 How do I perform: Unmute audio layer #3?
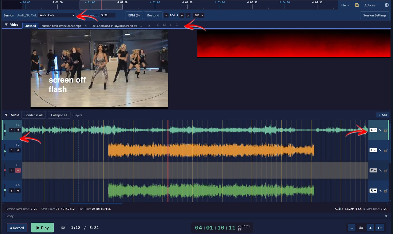click(18, 170)
